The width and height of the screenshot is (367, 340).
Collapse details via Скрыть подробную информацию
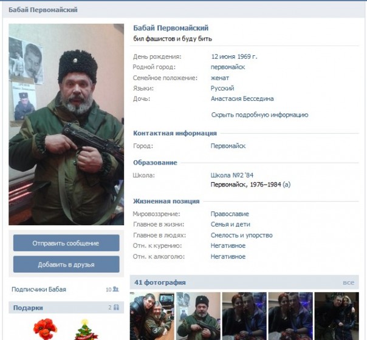(x=259, y=115)
